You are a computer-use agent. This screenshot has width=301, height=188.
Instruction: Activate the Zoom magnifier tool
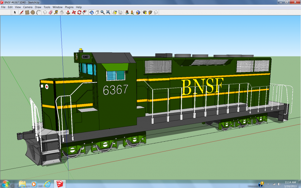(x=103, y=12)
